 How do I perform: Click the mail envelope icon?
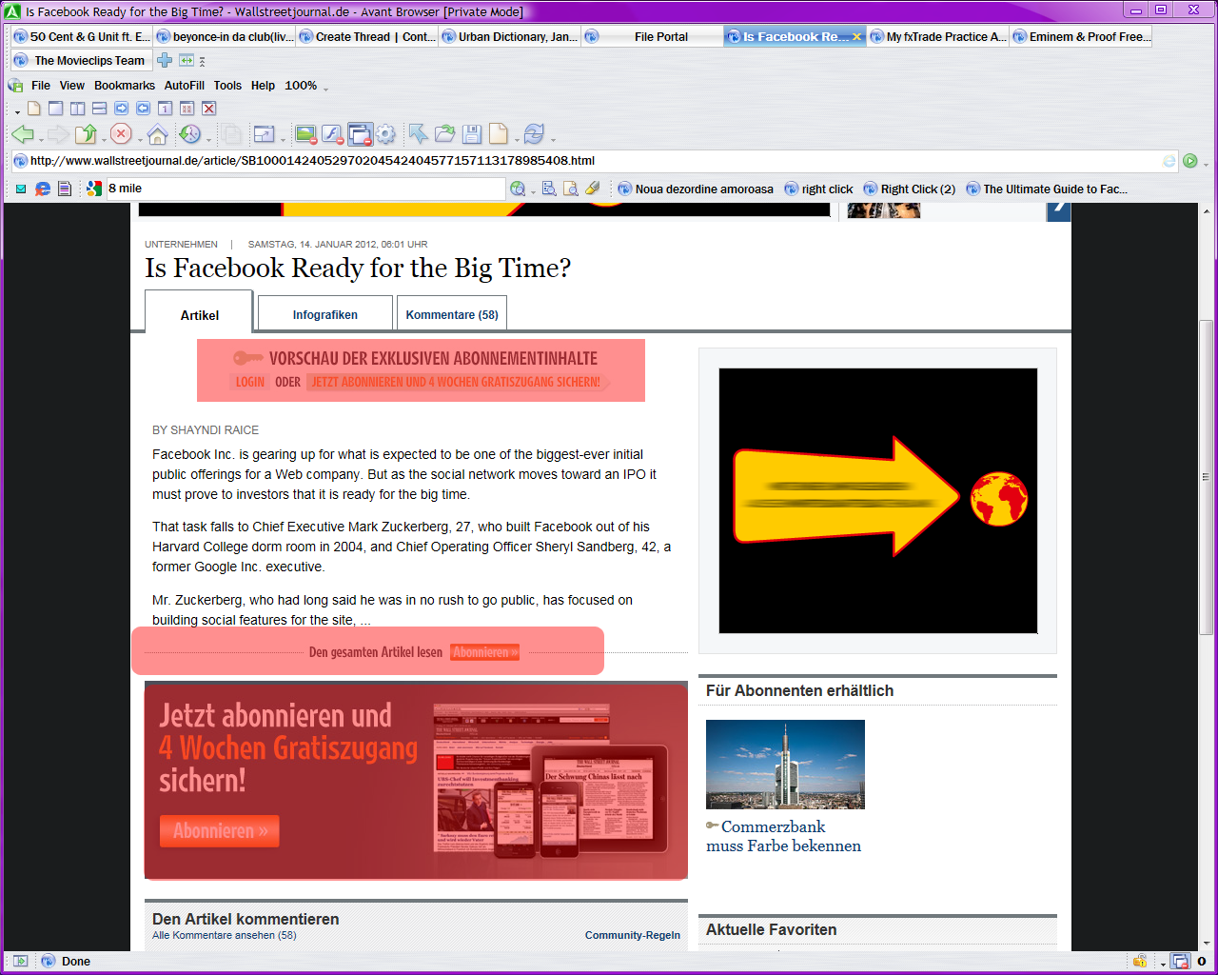coord(21,189)
